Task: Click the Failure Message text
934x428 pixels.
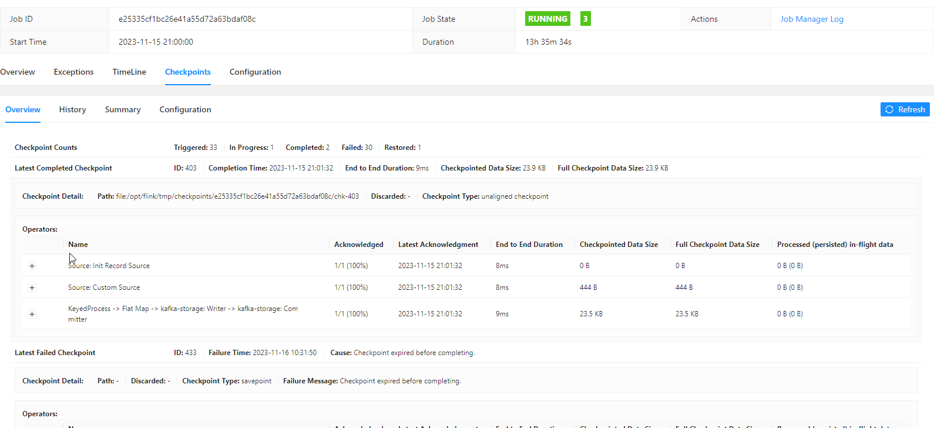Action: point(372,381)
